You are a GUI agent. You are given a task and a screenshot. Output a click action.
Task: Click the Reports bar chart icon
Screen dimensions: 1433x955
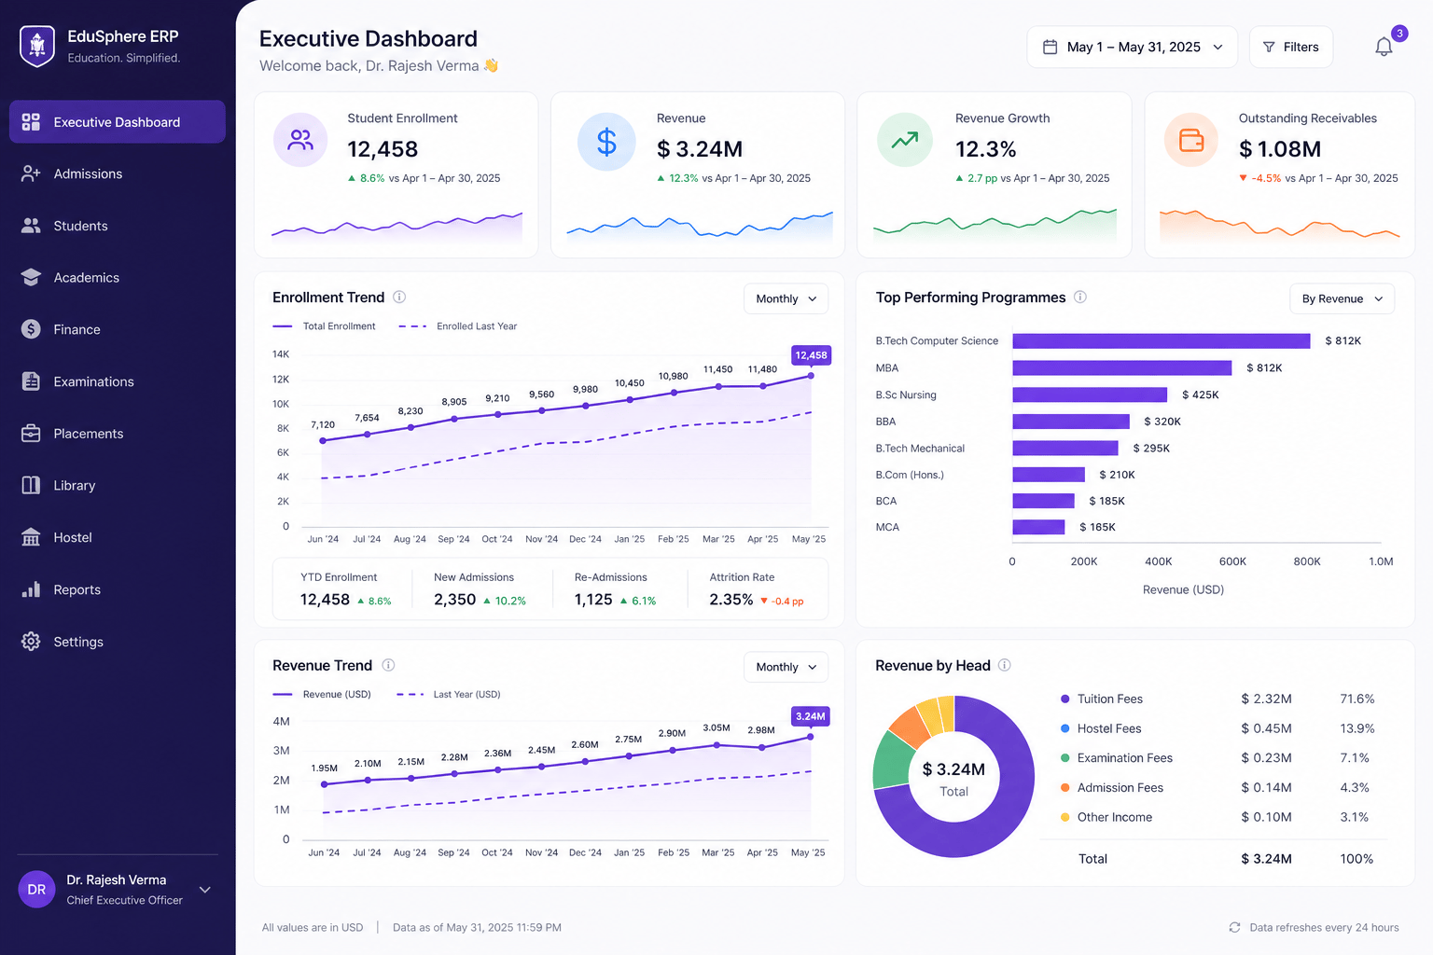(x=31, y=589)
